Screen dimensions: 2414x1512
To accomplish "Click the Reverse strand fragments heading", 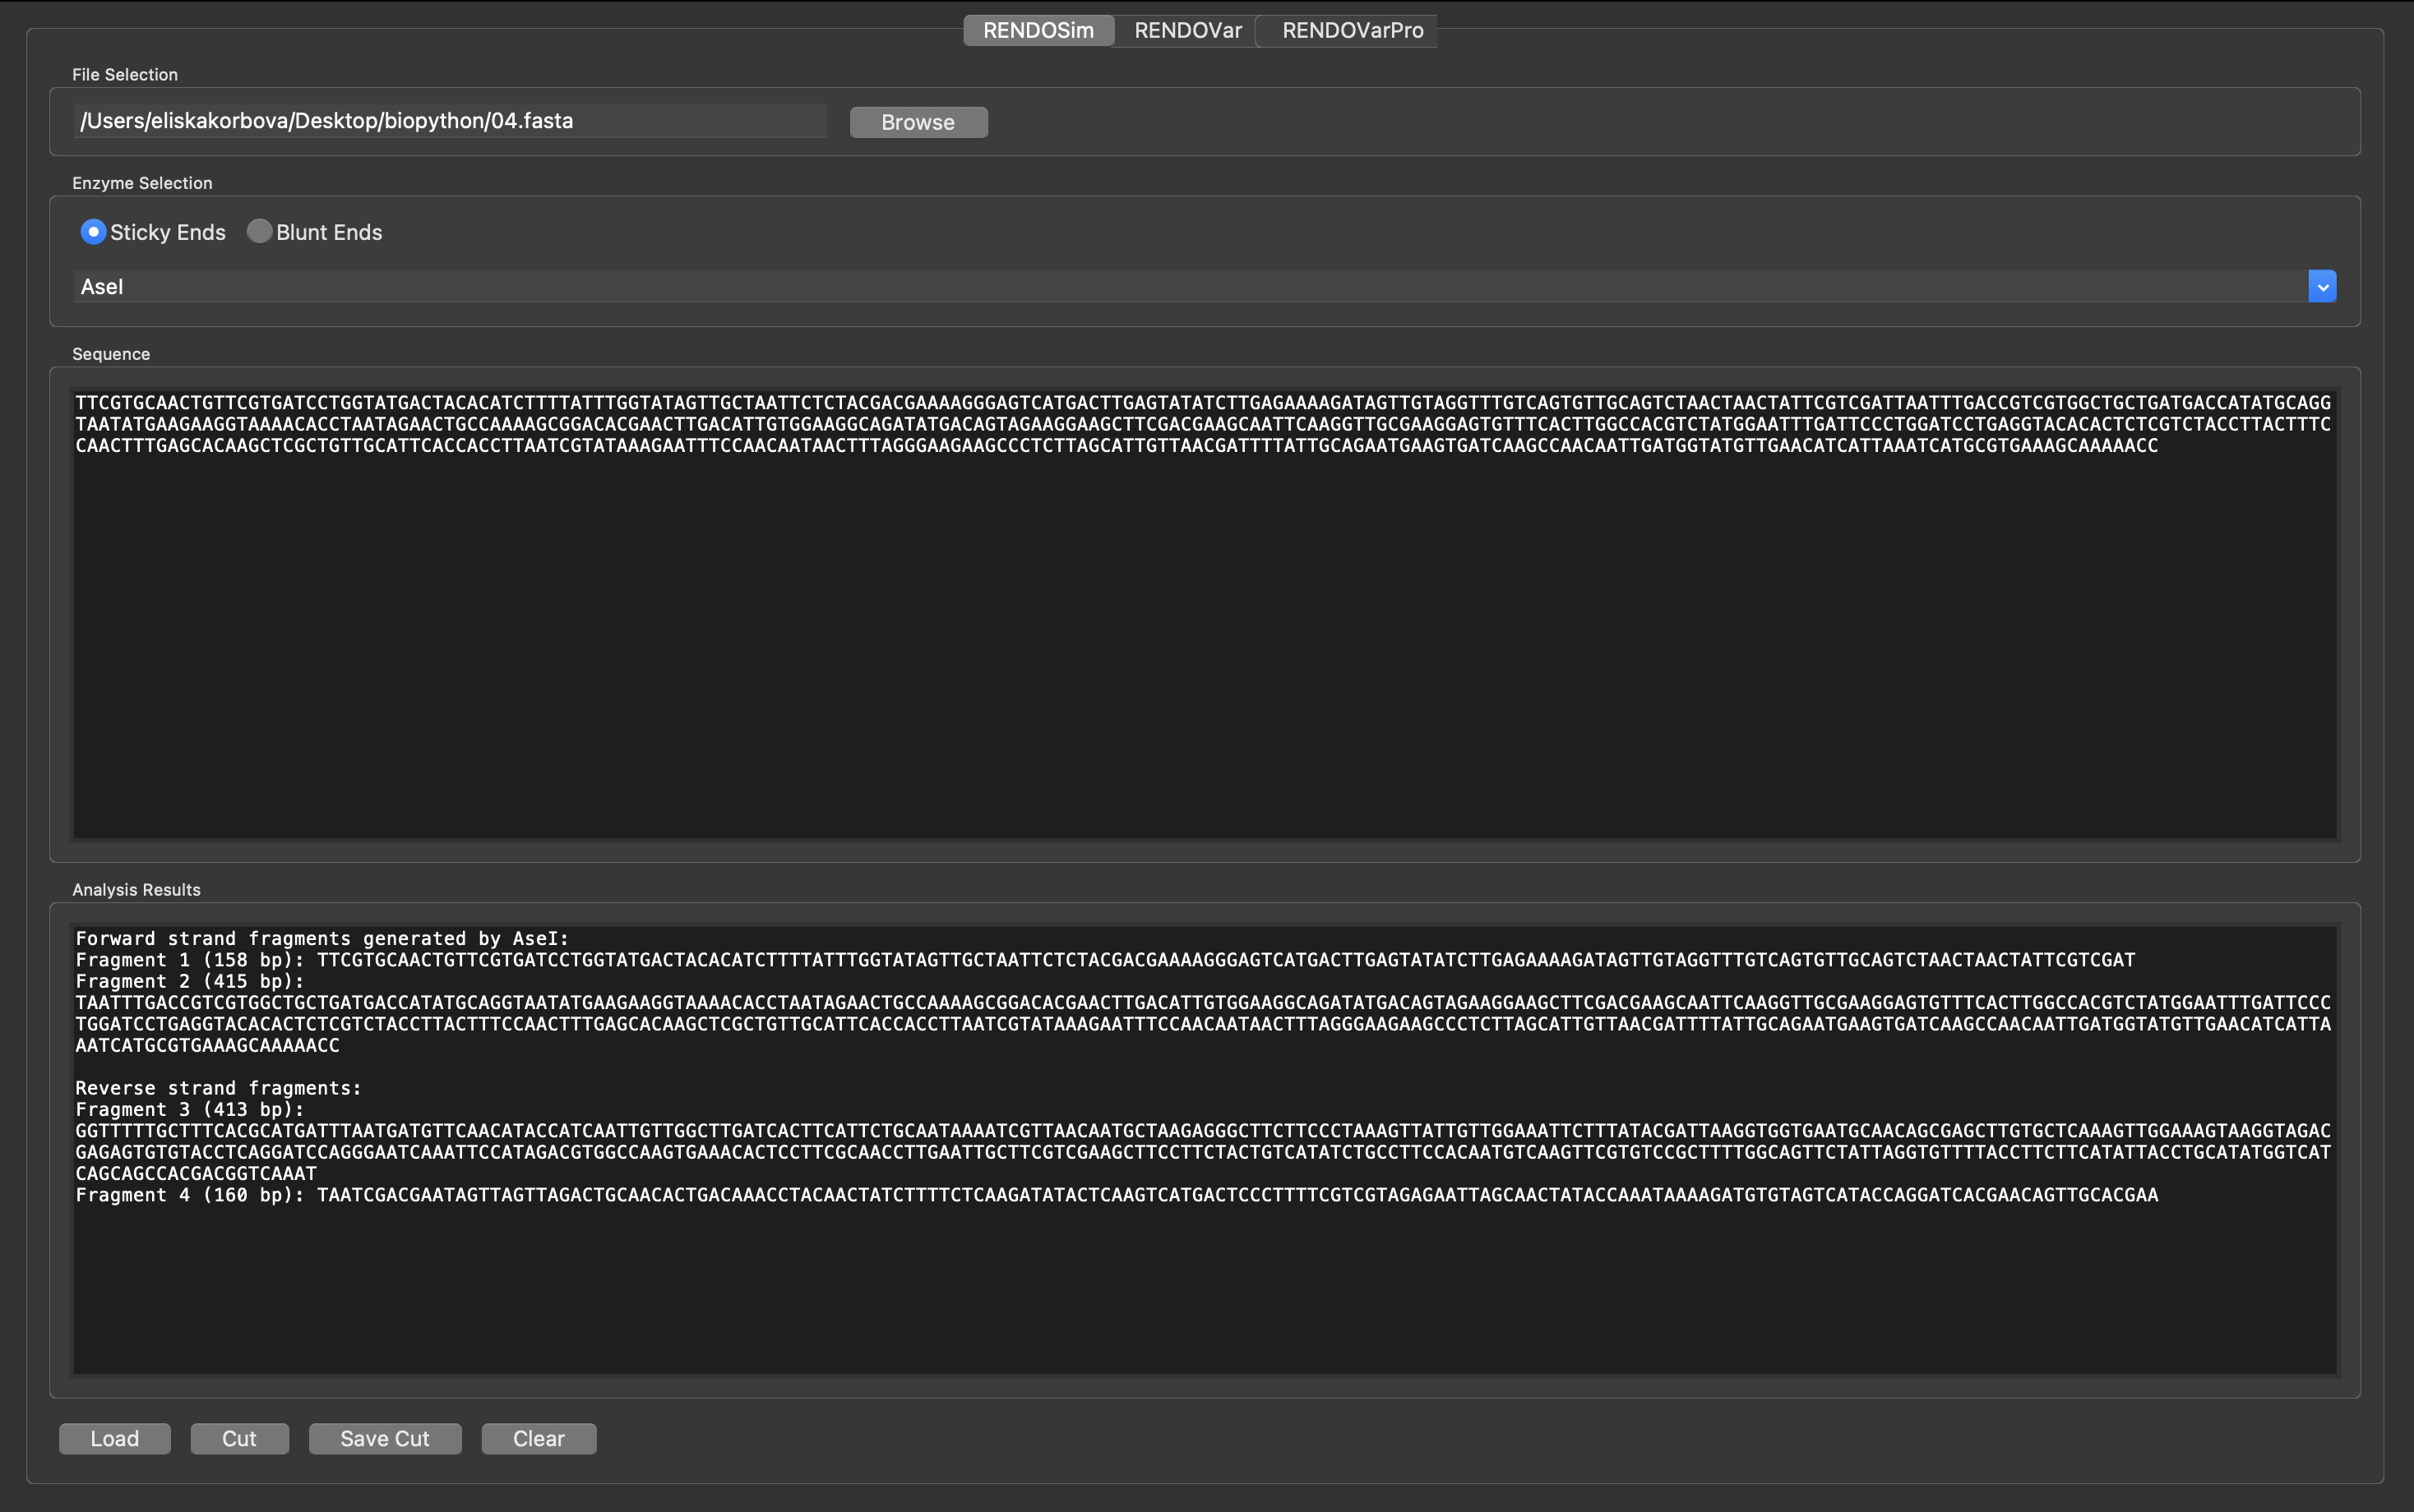I will 218,1088.
